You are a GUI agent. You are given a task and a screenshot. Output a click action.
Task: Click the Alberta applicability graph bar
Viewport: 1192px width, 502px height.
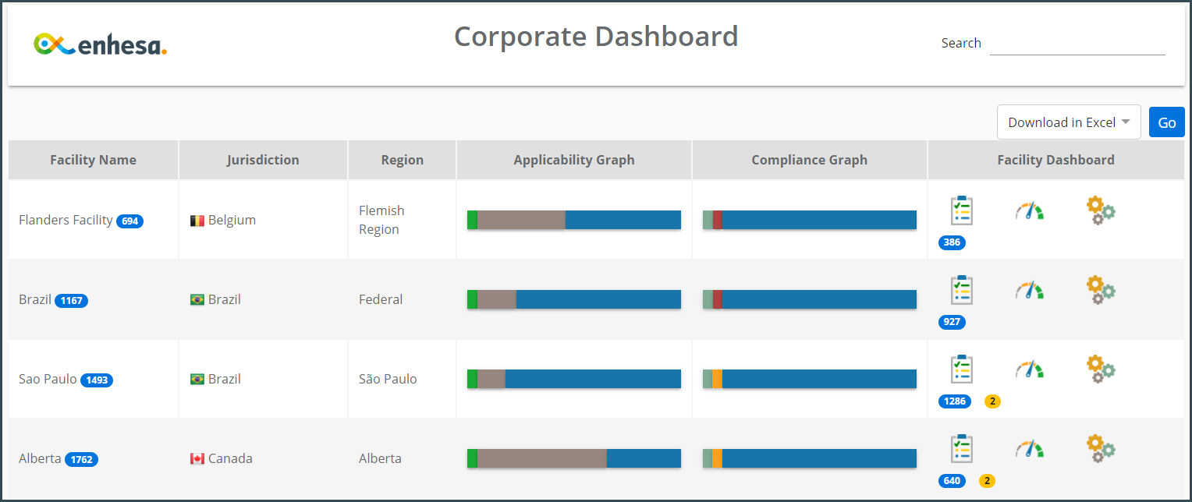click(573, 458)
